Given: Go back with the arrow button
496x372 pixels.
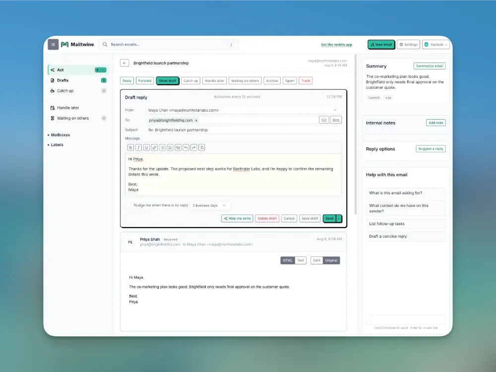Looking at the screenshot, I should [x=124, y=63].
